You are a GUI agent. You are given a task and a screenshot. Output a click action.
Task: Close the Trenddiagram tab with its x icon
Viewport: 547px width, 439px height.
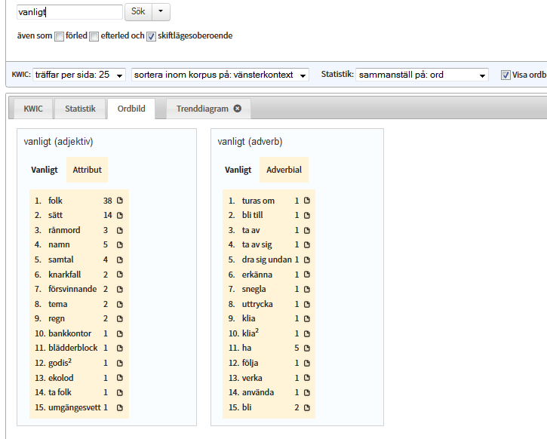pos(237,109)
